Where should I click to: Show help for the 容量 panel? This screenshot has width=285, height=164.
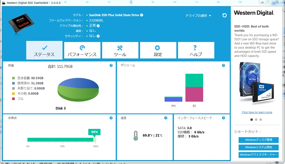[x=111, y=65]
